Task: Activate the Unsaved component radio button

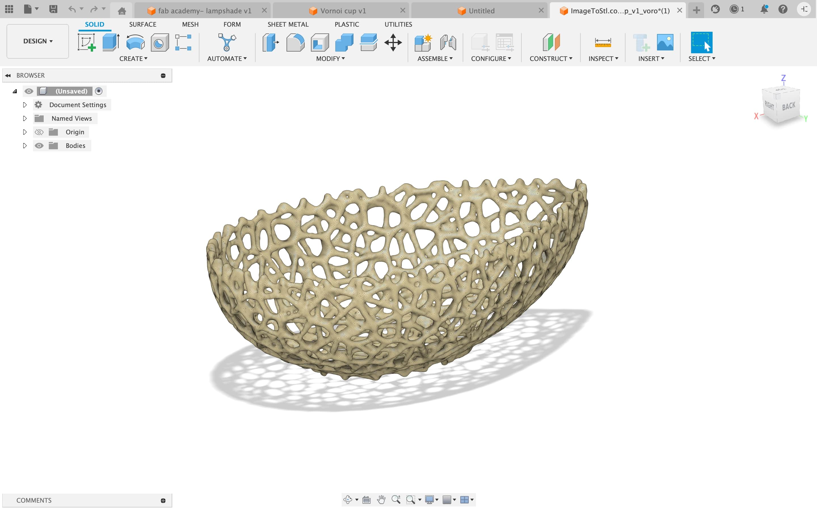Action: (99, 91)
